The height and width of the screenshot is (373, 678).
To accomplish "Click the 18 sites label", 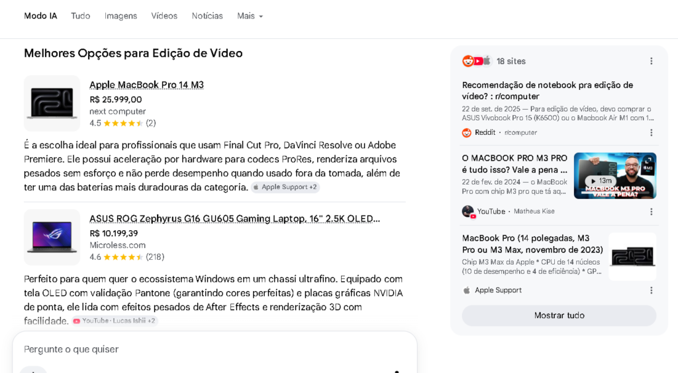I will click(511, 62).
